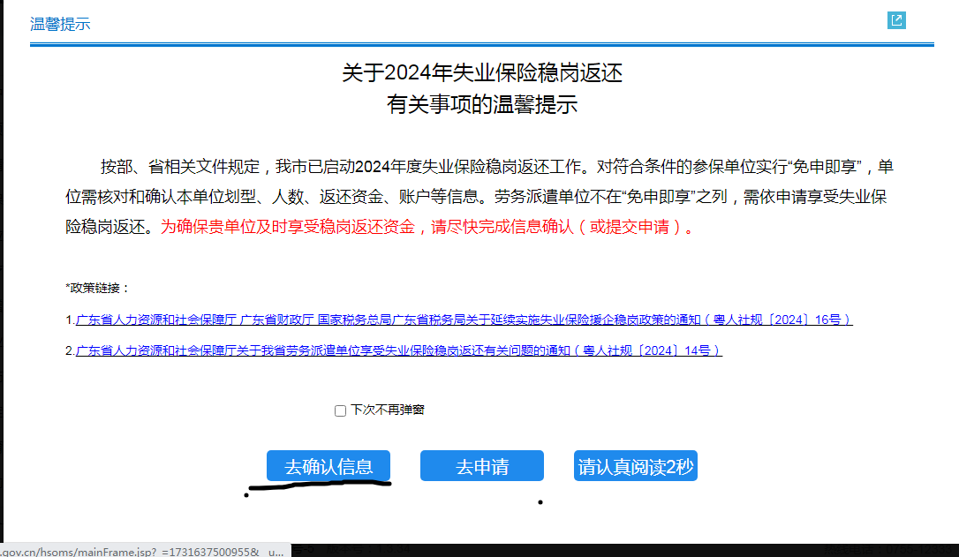Open the 粤人社规〔2024〕16号 policy link

(464, 320)
